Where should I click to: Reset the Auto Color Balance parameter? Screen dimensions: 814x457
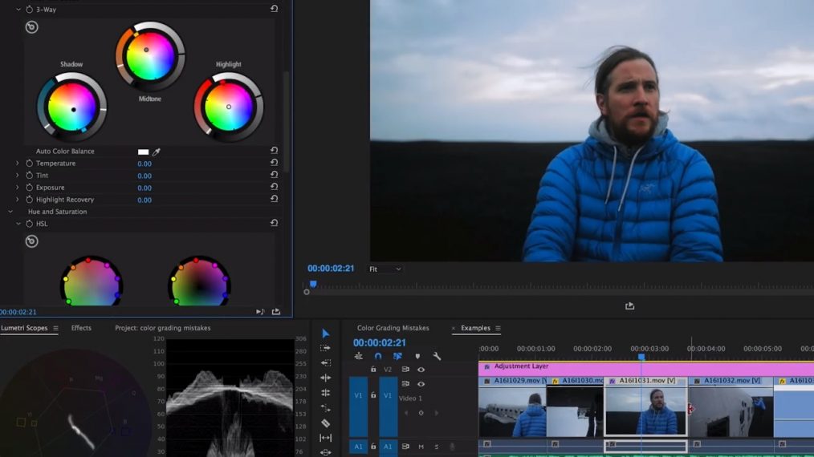[274, 151]
